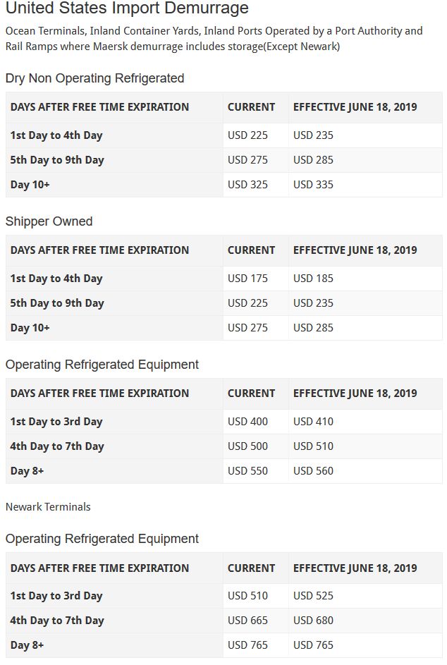Screen dimensions: 447x665
Task: Select the USD 525 Newark effective rate
Action: pyautogui.click(x=313, y=596)
